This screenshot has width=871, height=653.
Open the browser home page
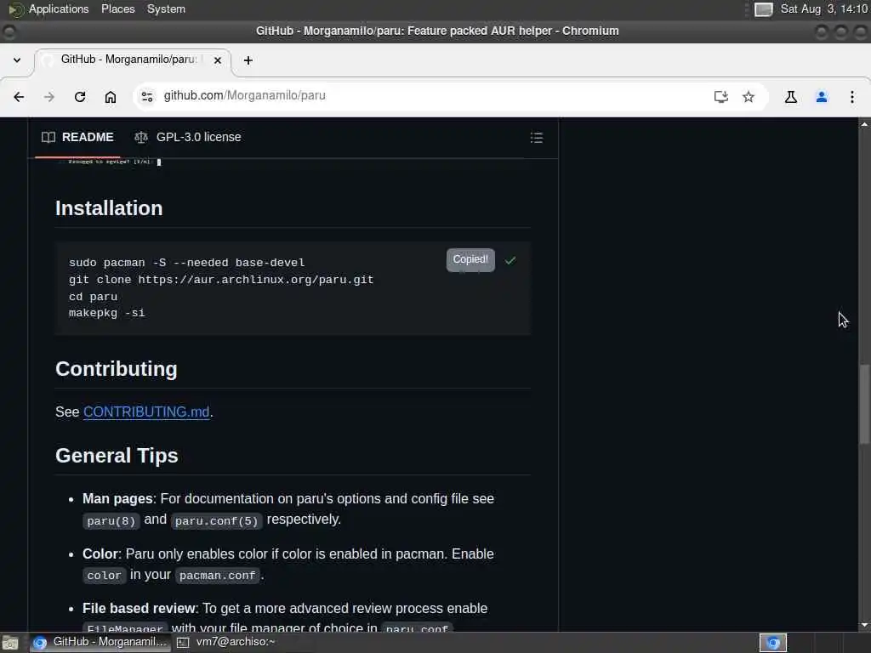[x=111, y=97]
